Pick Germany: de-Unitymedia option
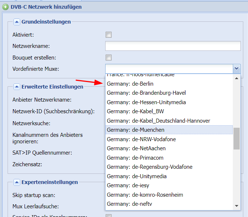The height and width of the screenshot is (217, 248). pyautogui.click(x=169, y=176)
